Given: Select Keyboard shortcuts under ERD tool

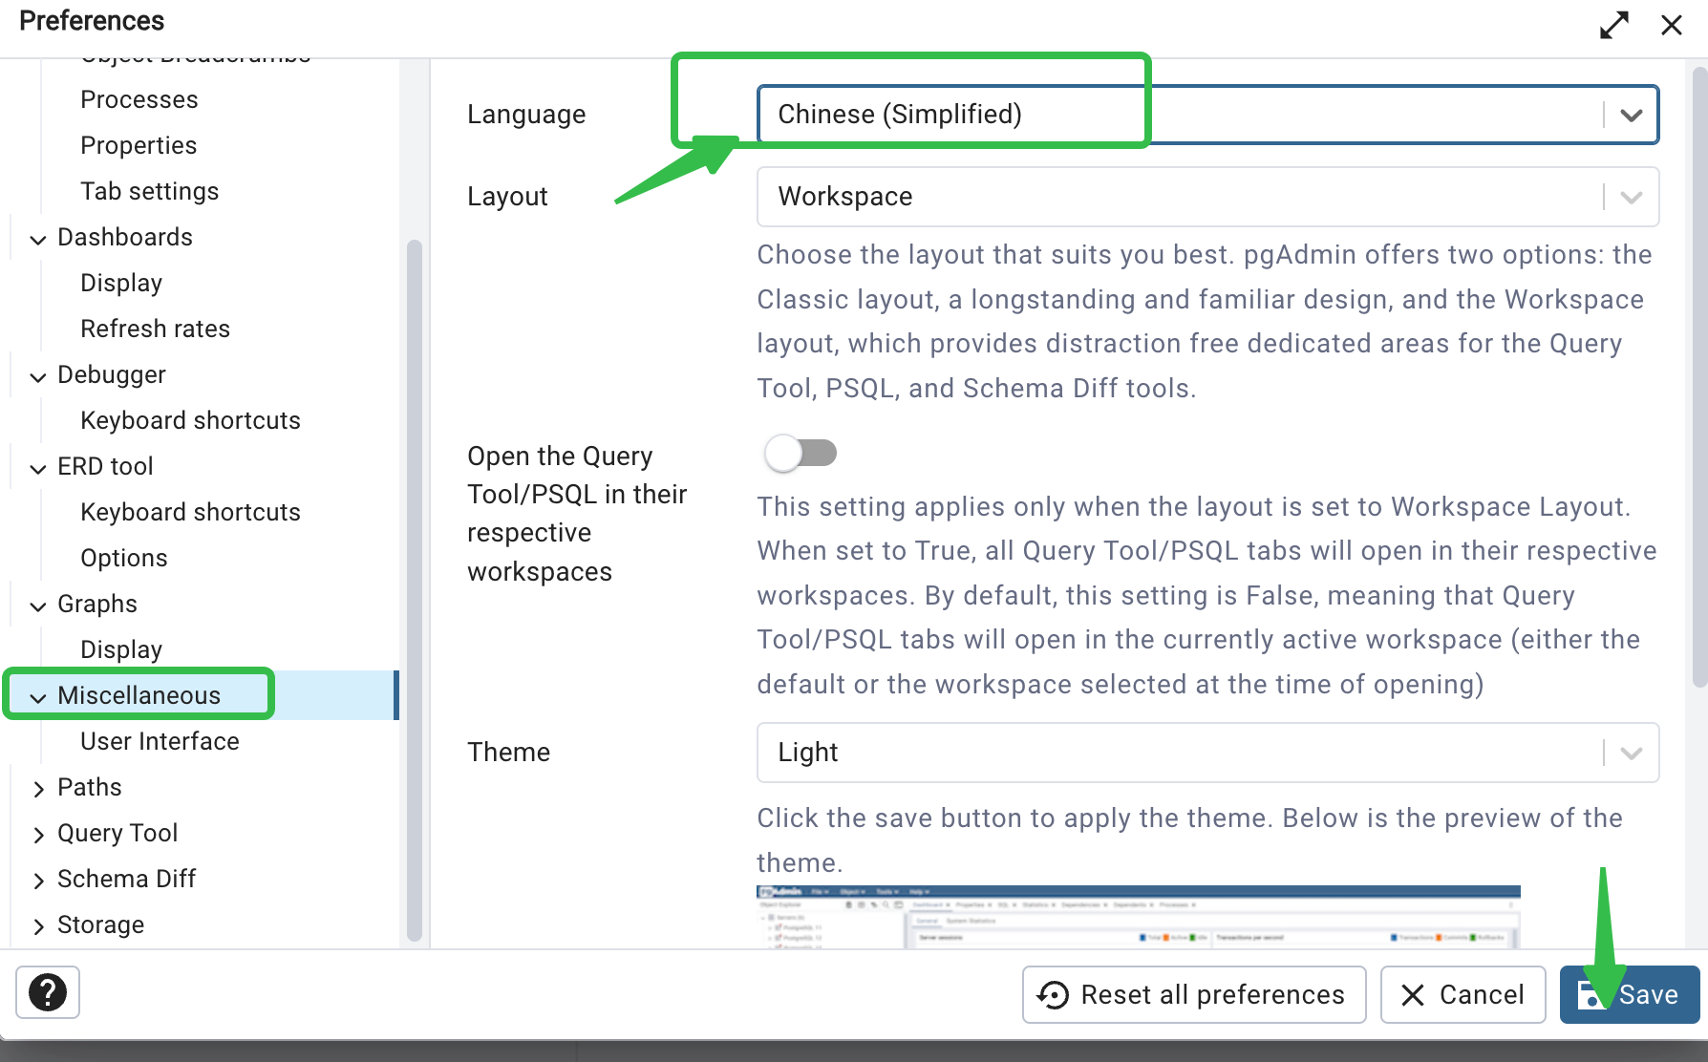Looking at the screenshot, I should [x=191, y=512].
